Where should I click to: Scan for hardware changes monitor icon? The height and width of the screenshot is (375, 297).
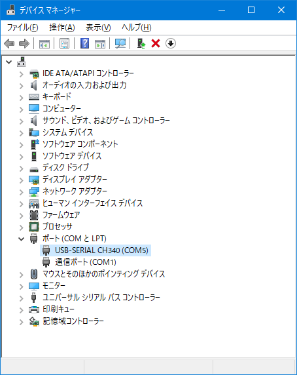[x=120, y=43]
